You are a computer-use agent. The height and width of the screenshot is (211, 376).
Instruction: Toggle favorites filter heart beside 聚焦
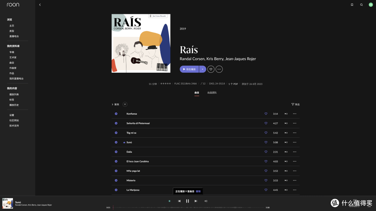pos(125,104)
